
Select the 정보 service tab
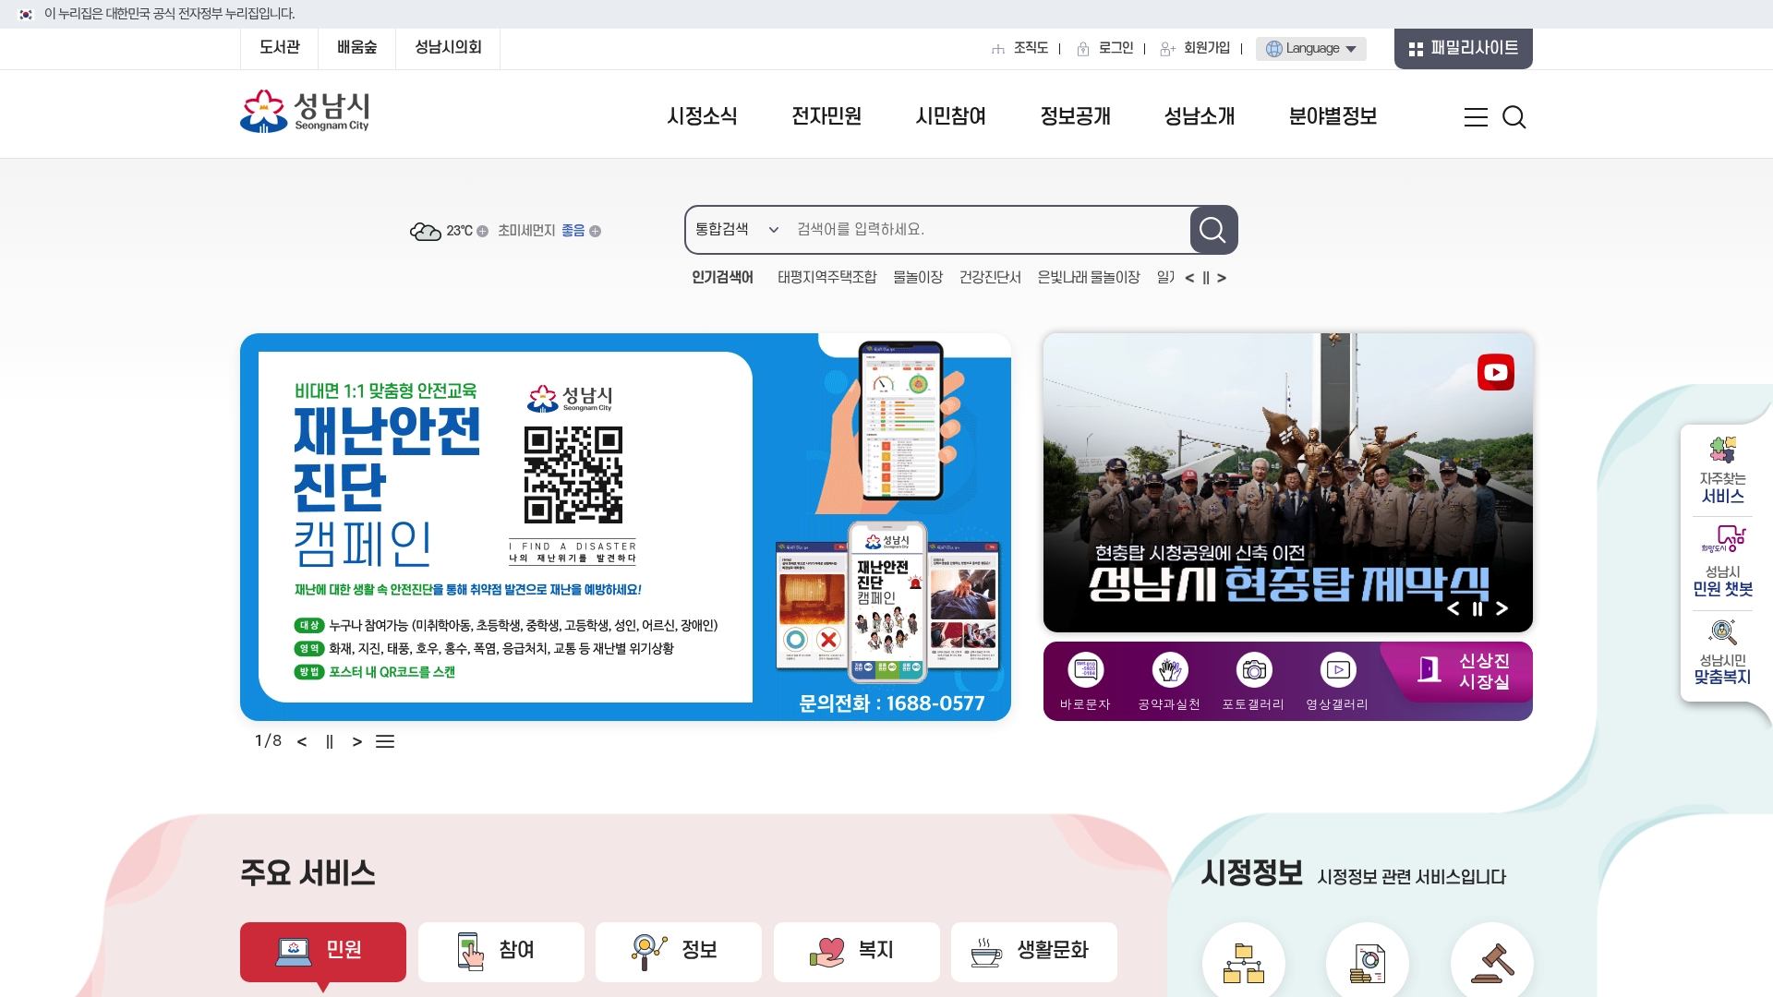click(x=679, y=952)
